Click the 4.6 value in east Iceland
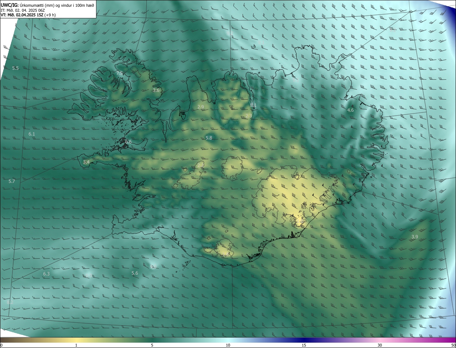Image resolution: width=456 pixels, height=348 pixels. point(351,110)
